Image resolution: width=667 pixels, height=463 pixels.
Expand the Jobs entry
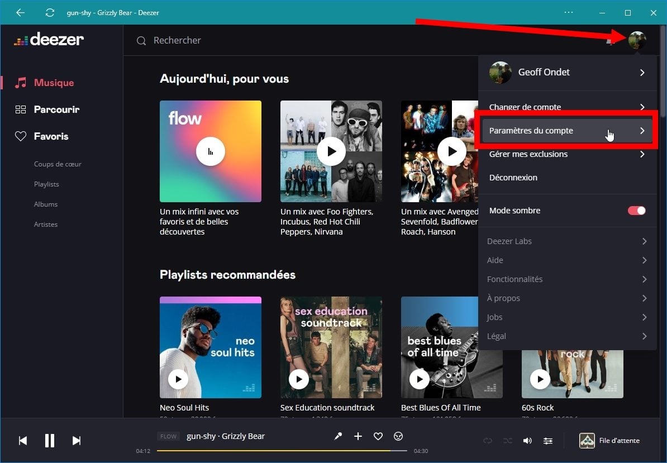tap(568, 317)
